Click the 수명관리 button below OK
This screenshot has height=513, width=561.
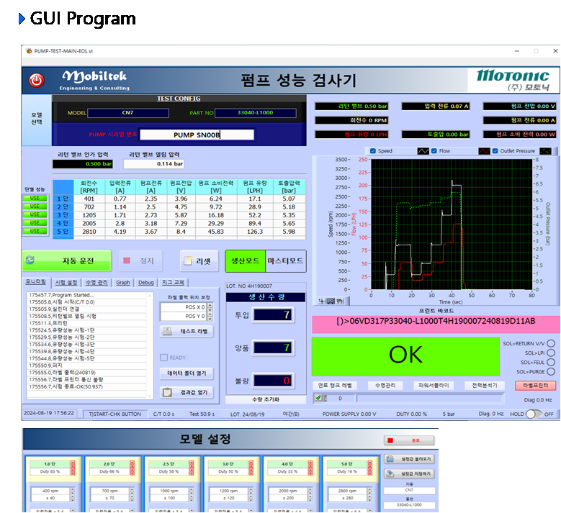point(385,385)
